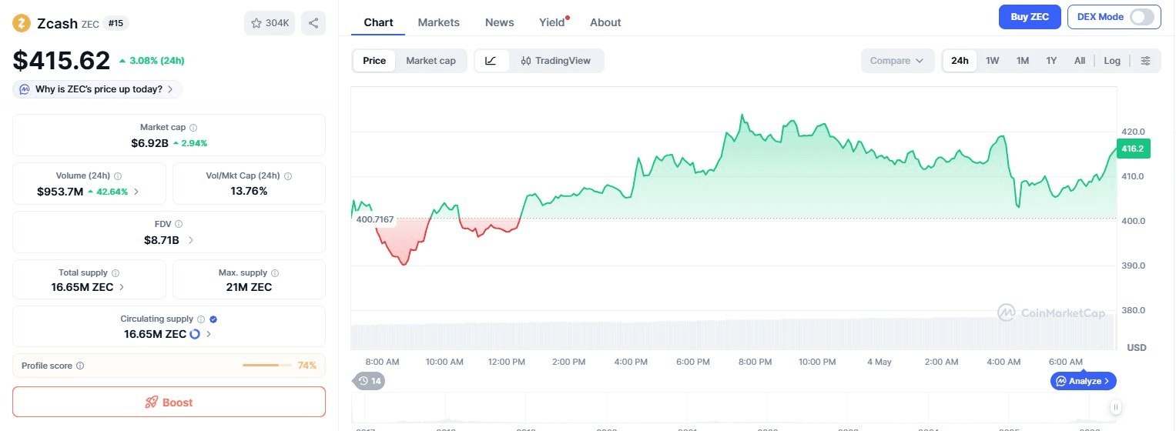
Task: Expand Circulating supply details chevron
Action: click(x=209, y=334)
